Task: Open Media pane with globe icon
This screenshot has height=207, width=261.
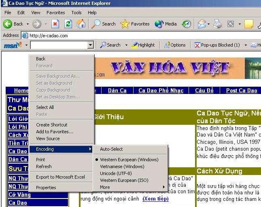Action: (159, 24)
